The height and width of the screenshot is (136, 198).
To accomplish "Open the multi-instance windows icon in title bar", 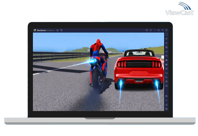I will [x=62, y=30].
